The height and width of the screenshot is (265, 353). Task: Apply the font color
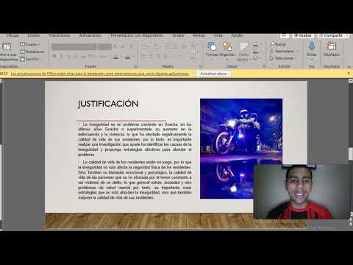tap(127, 57)
